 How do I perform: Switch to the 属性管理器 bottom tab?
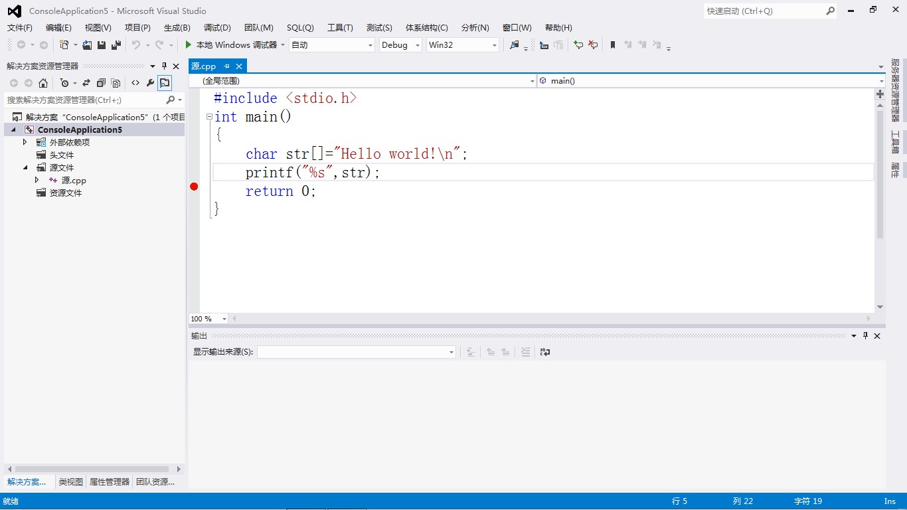[x=110, y=481]
